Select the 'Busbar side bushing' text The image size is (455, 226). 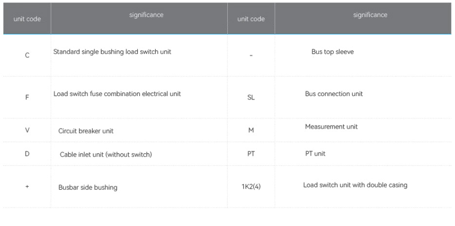(88, 187)
